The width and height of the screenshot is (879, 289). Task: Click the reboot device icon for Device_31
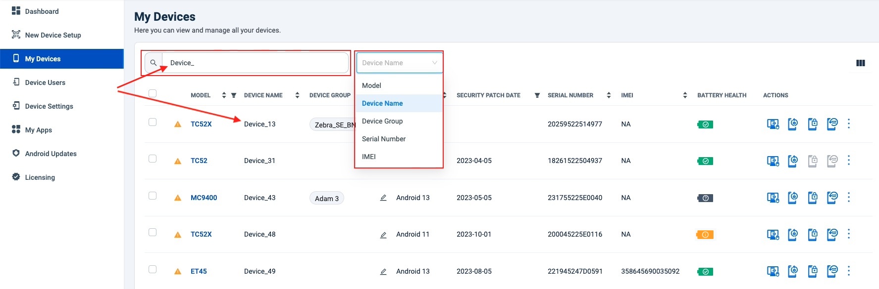coord(792,161)
